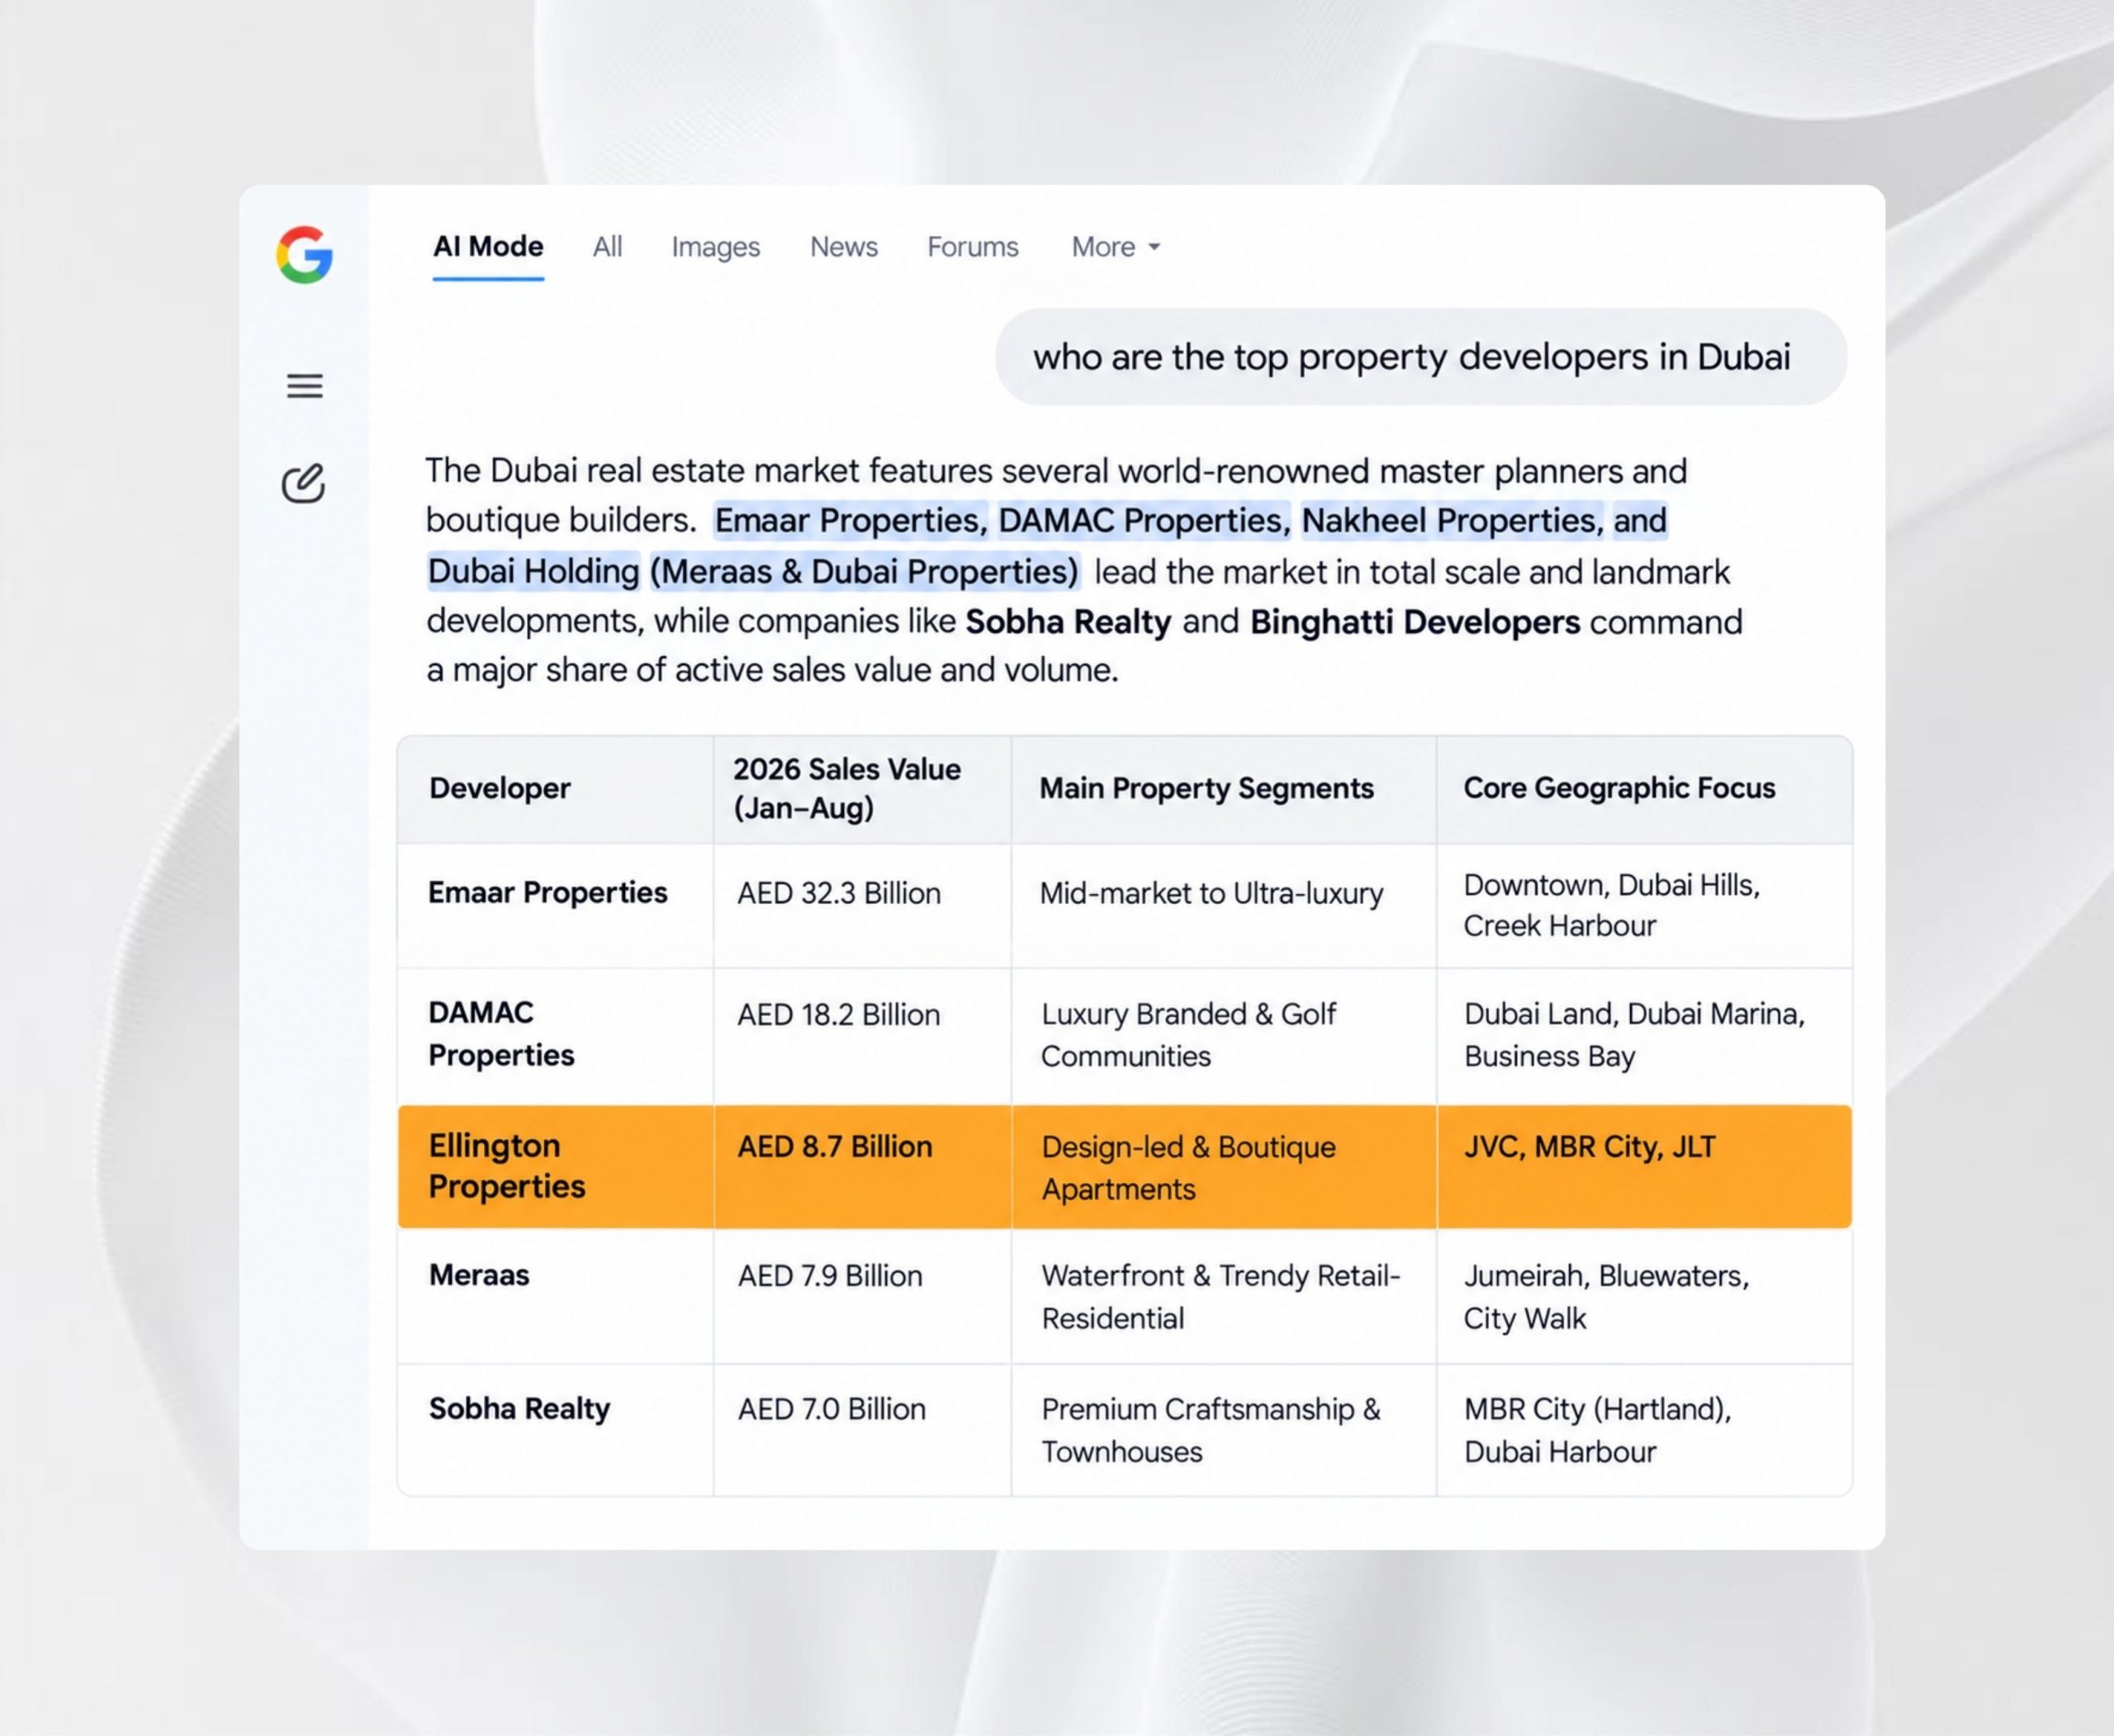
Task: Click highlighted DAMAC Properties text in paragraph
Action: [x=1145, y=521]
